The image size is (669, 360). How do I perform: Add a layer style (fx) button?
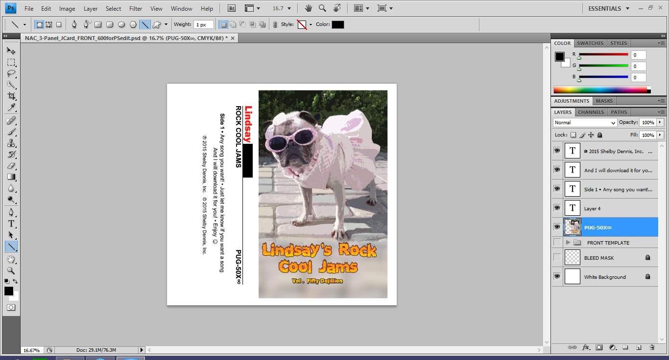tap(586, 347)
